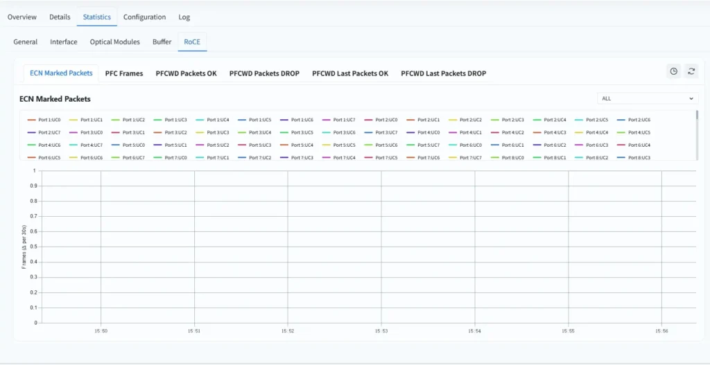This screenshot has height=365, width=710.
Task: Click the refresh arrows icon
Action: (691, 71)
